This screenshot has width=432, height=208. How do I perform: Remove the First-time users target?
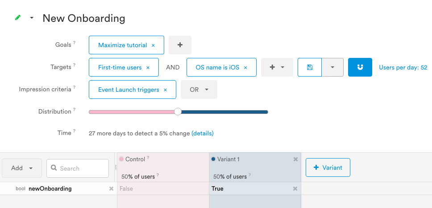tap(148, 68)
